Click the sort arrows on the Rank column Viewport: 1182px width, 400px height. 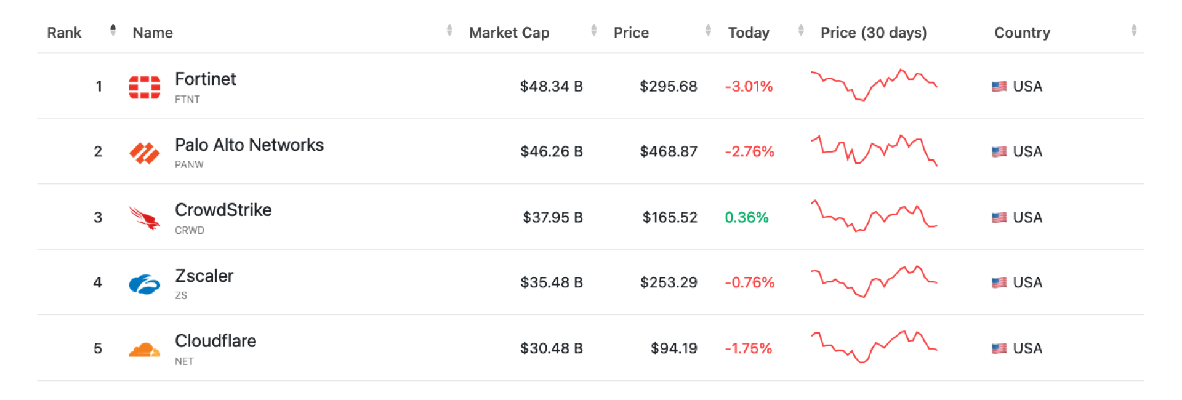[113, 29]
